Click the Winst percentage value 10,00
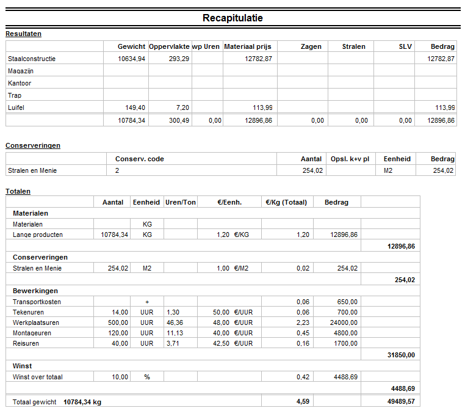Screen dimensions: 465x408 [x=120, y=377]
